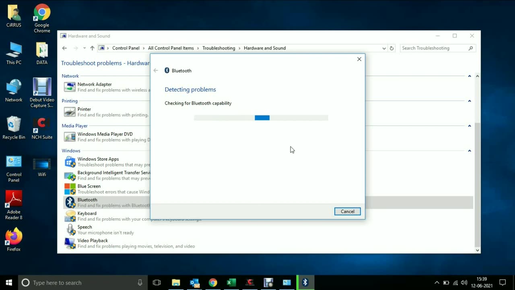Open the CiRRUS desktop folder icon

[x=14, y=16]
